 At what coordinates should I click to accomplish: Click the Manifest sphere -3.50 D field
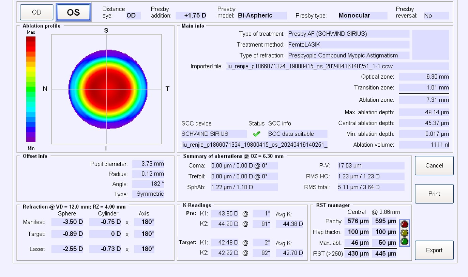67,222
